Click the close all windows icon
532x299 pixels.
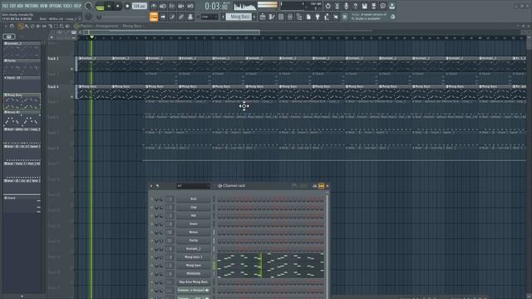pos(336,17)
